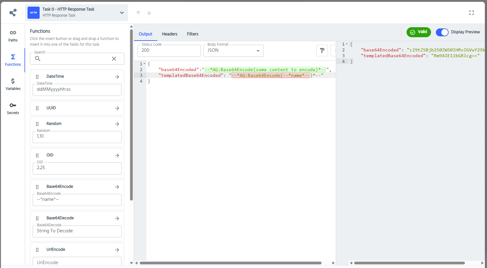Move task down with down arrow

point(149,13)
